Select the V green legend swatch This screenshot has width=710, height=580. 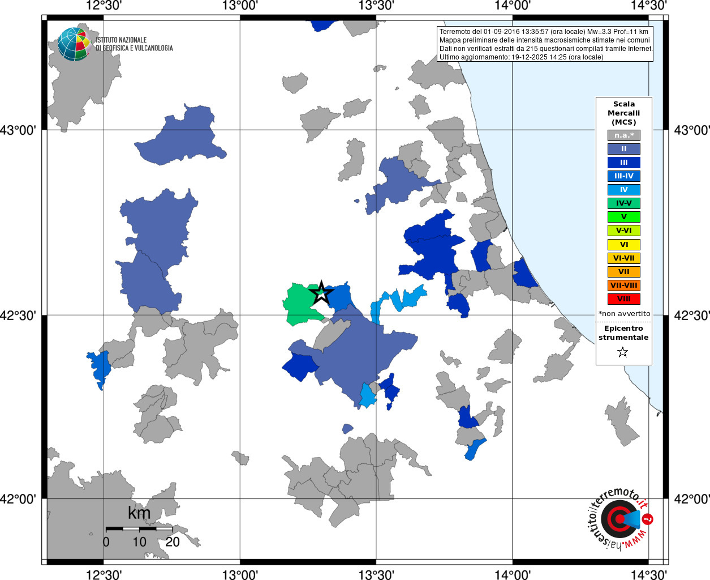coord(624,217)
